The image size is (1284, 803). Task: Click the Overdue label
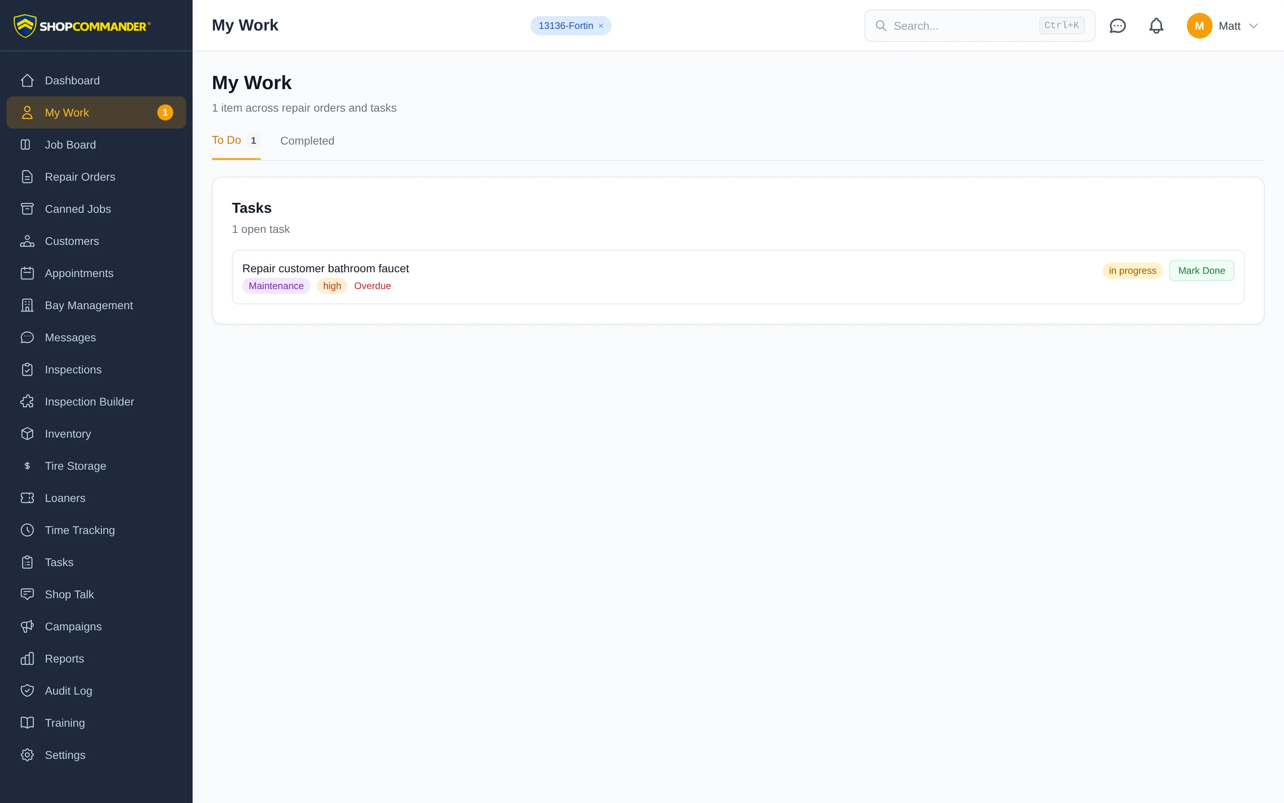point(372,286)
